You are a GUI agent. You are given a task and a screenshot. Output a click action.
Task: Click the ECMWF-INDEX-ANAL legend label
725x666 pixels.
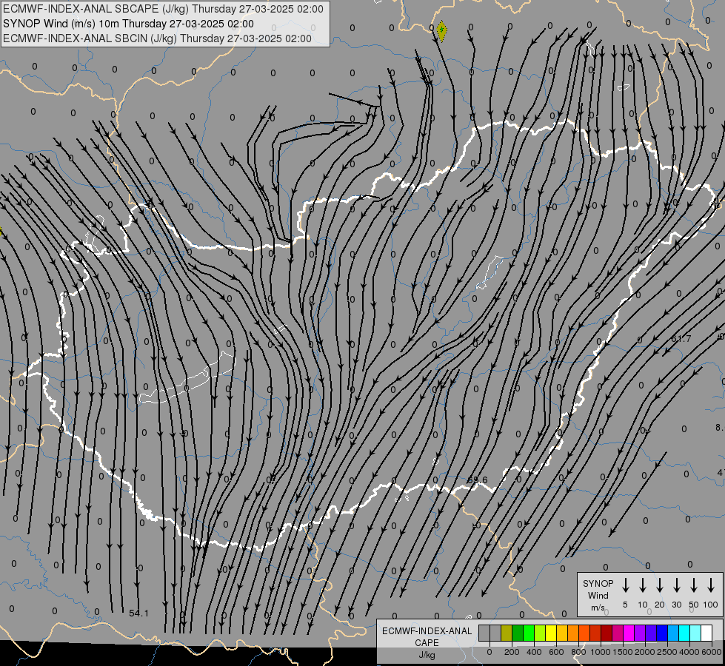(x=427, y=631)
